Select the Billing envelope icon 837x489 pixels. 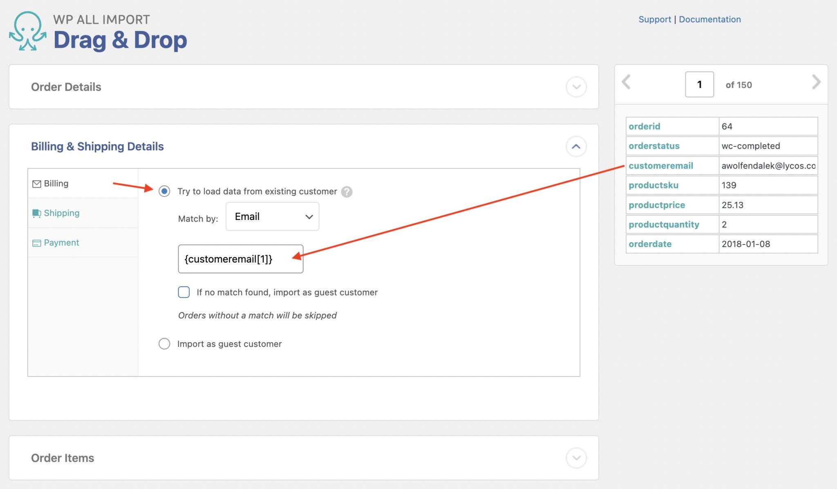click(36, 183)
